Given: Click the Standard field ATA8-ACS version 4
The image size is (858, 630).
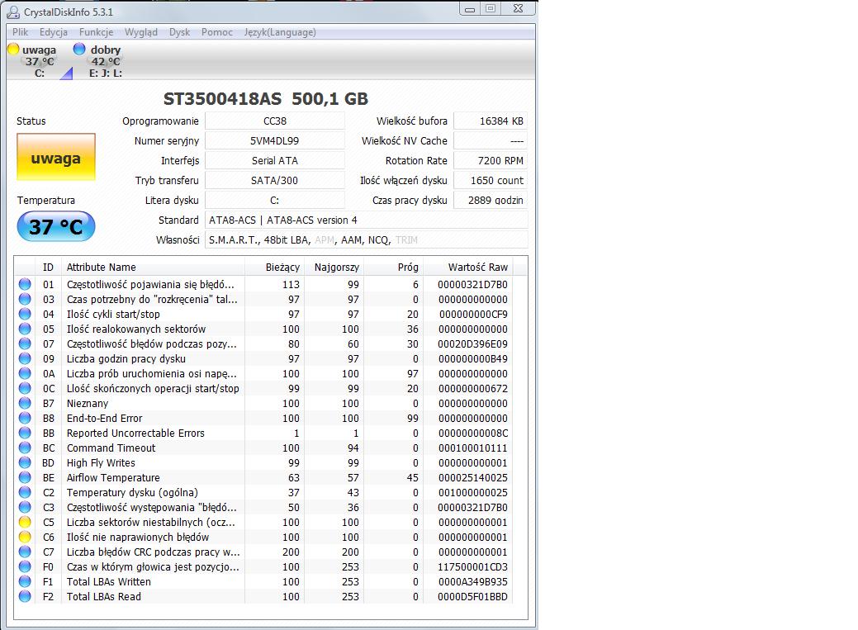Looking at the screenshot, I should 366,220.
